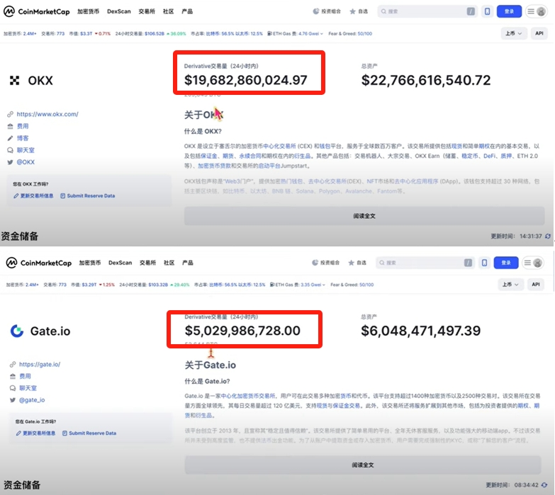Open the 永续合约 link in OKX description
The height and width of the screenshot is (495, 555).
click(x=250, y=156)
